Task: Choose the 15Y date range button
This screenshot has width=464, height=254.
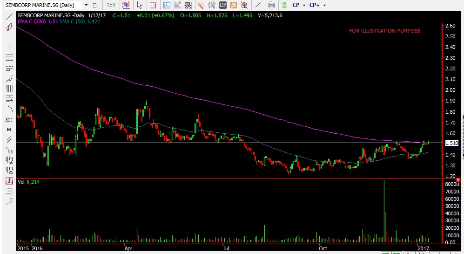Action: pyautogui.click(x=111, y=5)
